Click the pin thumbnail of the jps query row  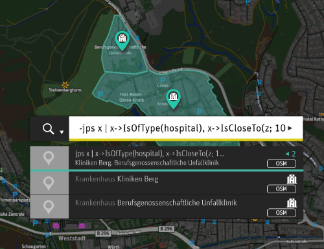[x=49, y=158]
